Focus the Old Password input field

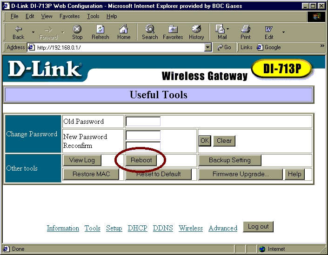[x=143, y=121]
